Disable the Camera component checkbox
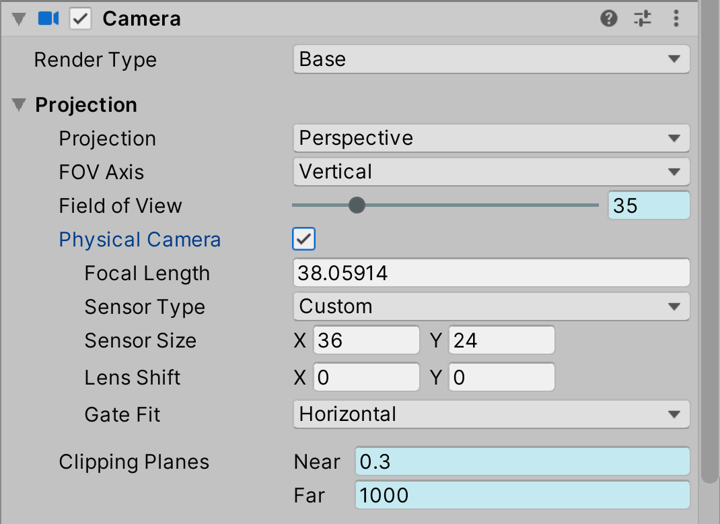 coord(81,19)
